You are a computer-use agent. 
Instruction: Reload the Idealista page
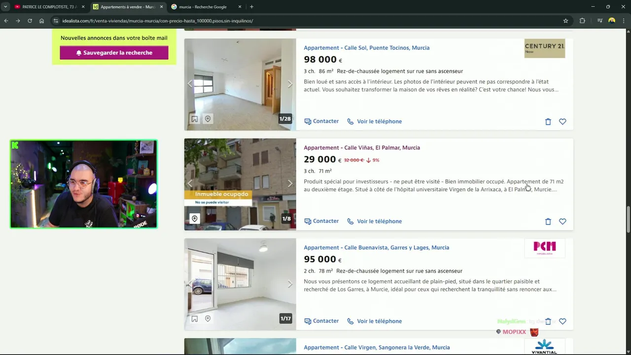30,21
